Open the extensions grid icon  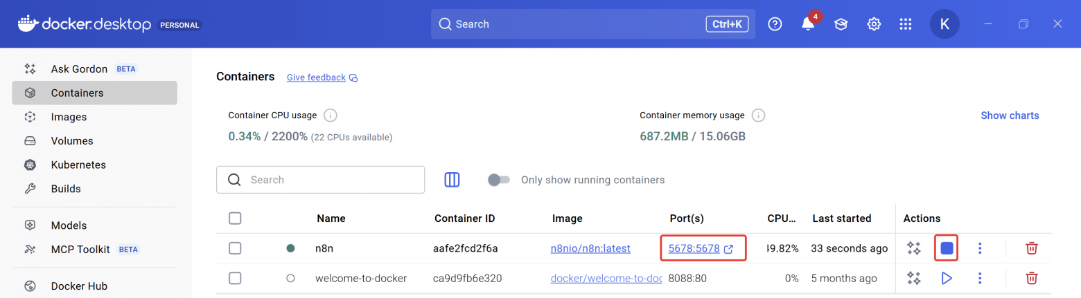tap(905, 24)
